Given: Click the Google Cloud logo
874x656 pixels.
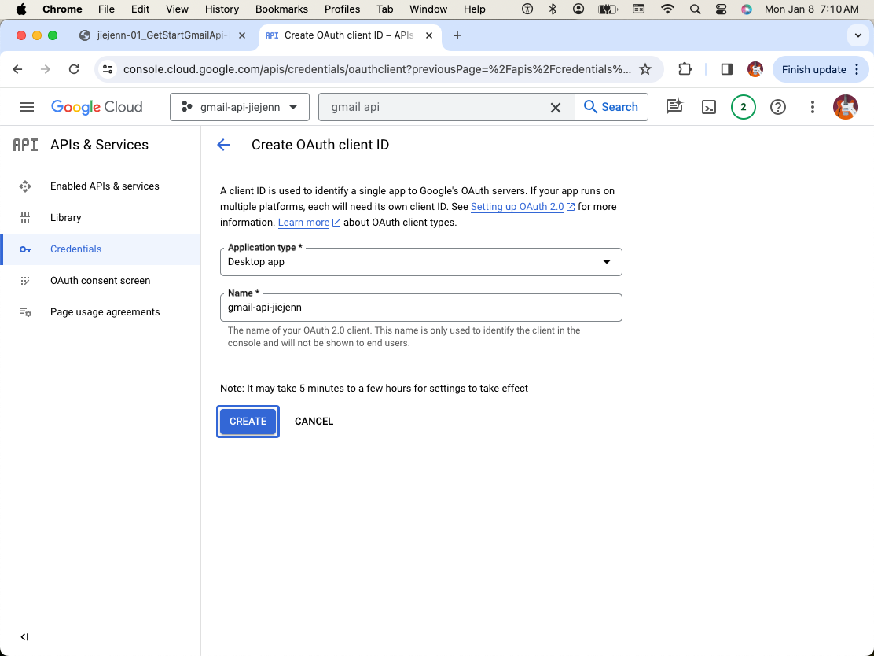Looking at the screenshot, I should [97, 106].
